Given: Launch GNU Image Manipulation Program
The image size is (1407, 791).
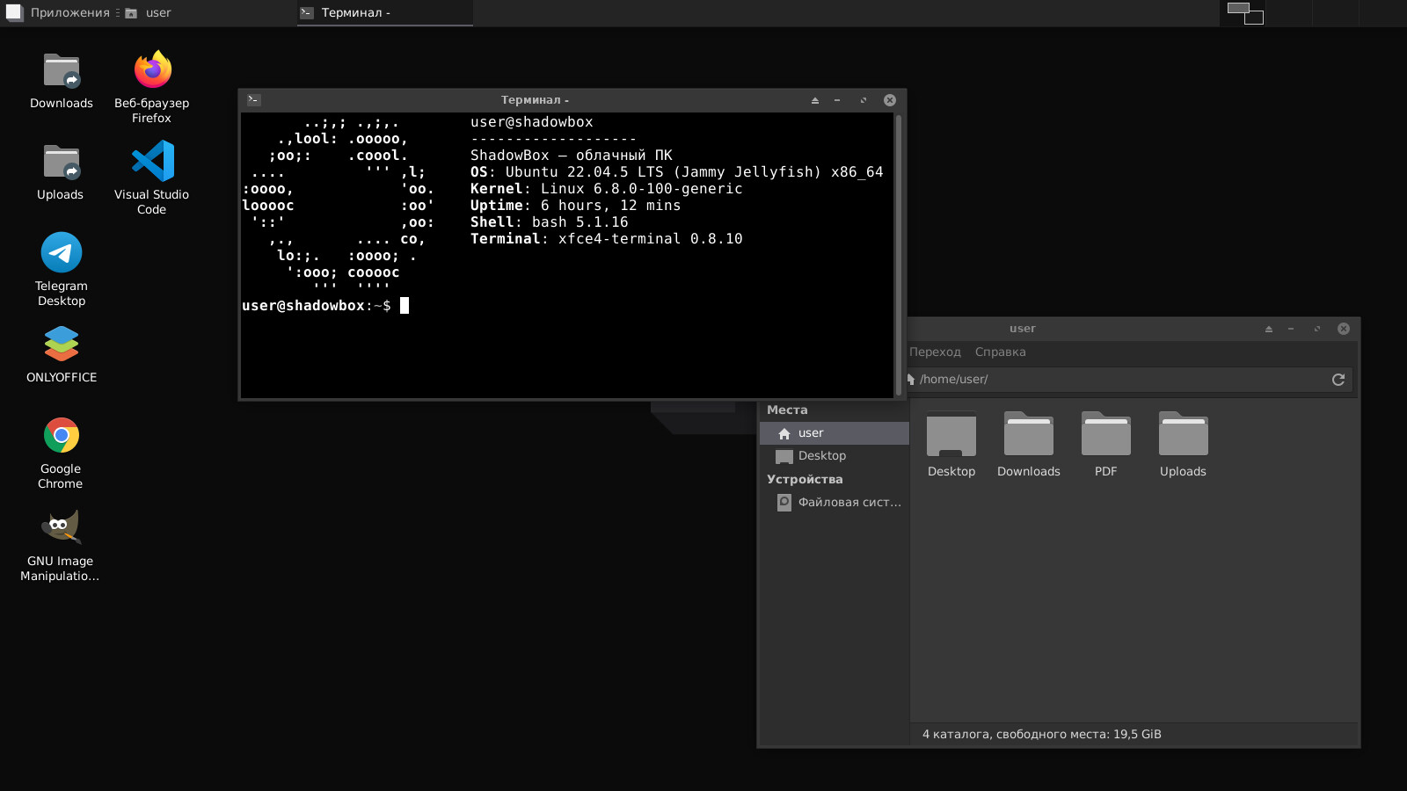Looking at the screenshot, I should pos(61,544).
